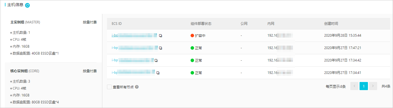Open ECS instance link created 17:34:41
Viewport: 393px width, 108px height.
click(x=133, y=72)
